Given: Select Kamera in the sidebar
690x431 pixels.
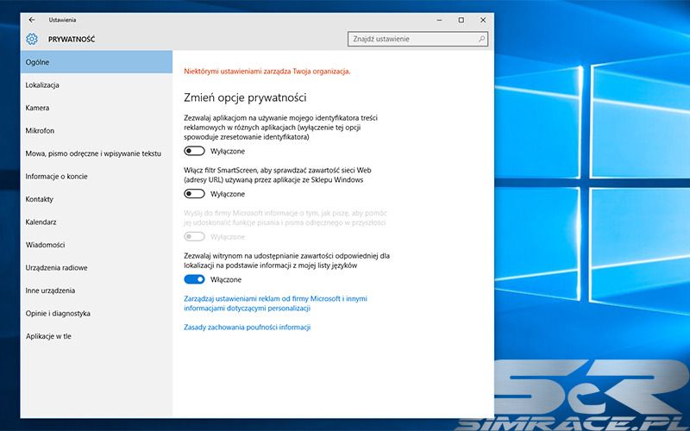Looking at the screenshot, I should click(37, 108).
